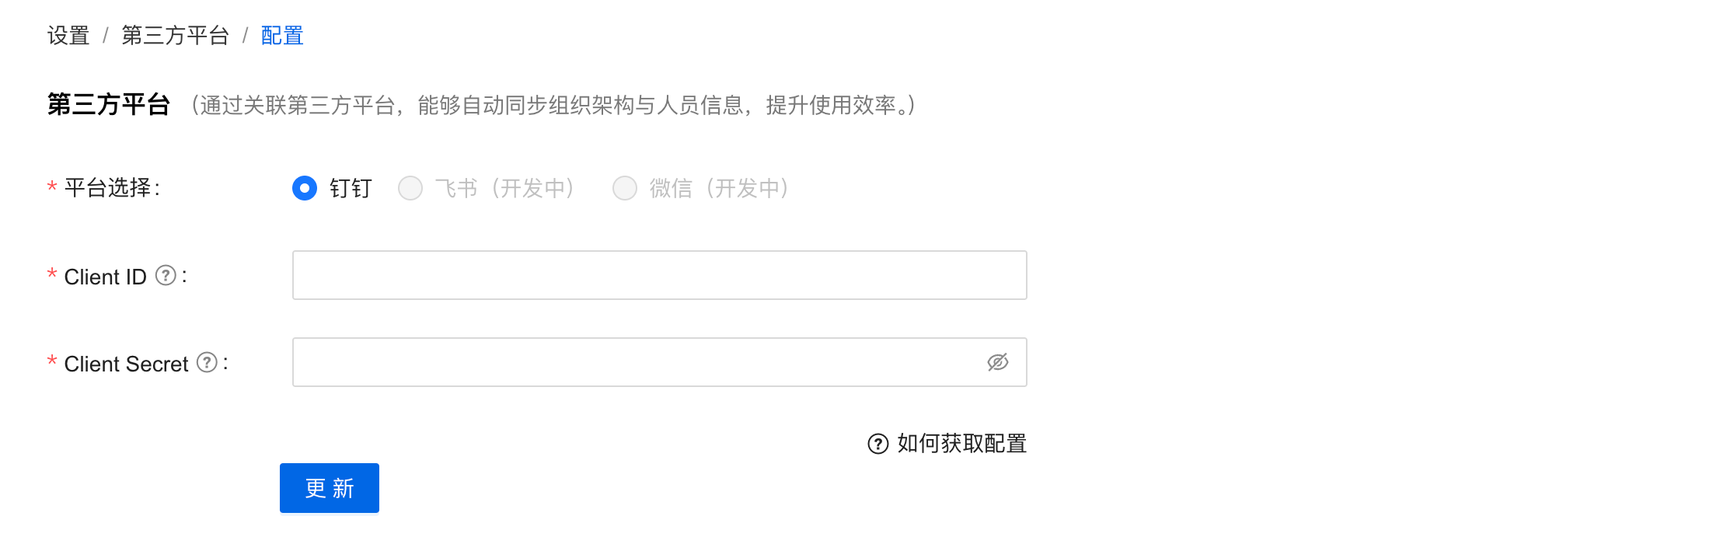
Task: Click the Client Secret field label
Action: 126,364
